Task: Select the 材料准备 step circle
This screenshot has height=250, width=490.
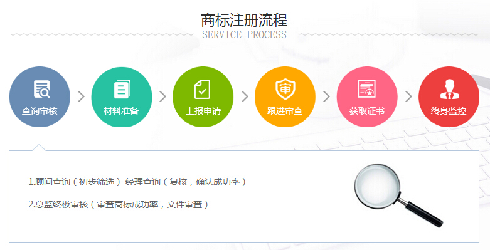Action: [x=122, y=96]
